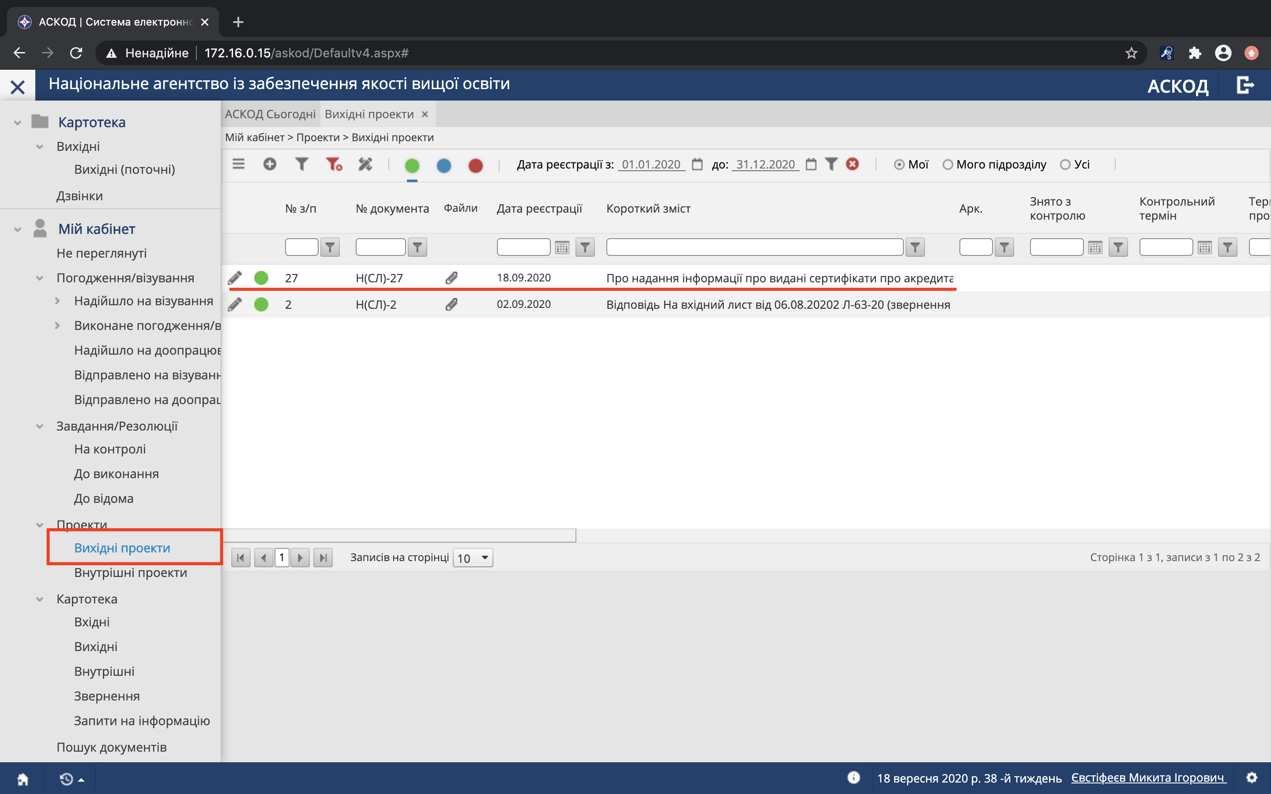Click the add new record plus icon
1271x794 pixels.
pos(270,165)
